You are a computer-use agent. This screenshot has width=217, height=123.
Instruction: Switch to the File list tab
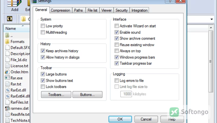point(92,10)
